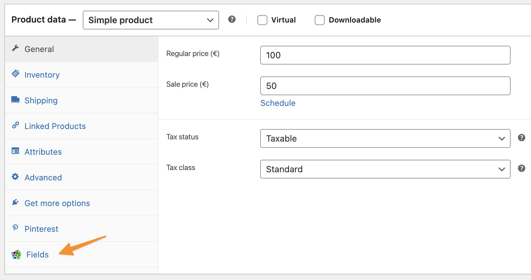Focus the Regular price input field

click(x=385, y=55)
